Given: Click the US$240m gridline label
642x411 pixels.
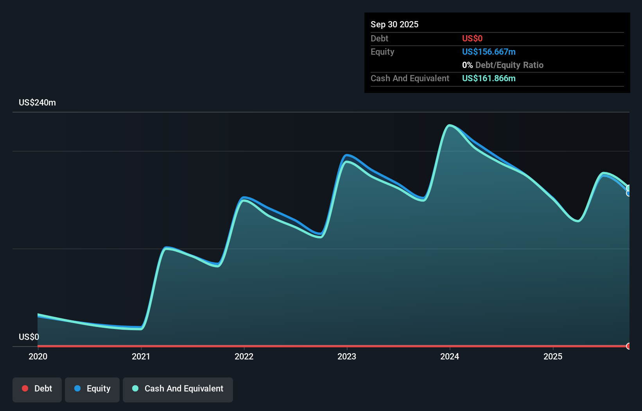Looking at the screenshot, I should tap(37, 102).
